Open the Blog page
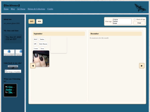This screenshot has width=150, height=112. coord(13,9)
